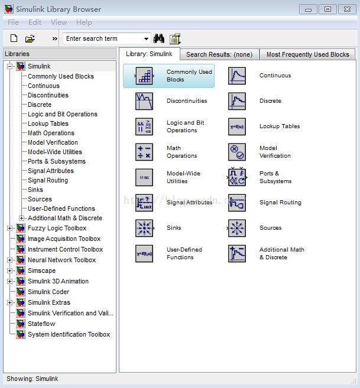Select the Sinks library block icon
The height and width of the screenshot is (388, 360).
click(x=145, y=228)
